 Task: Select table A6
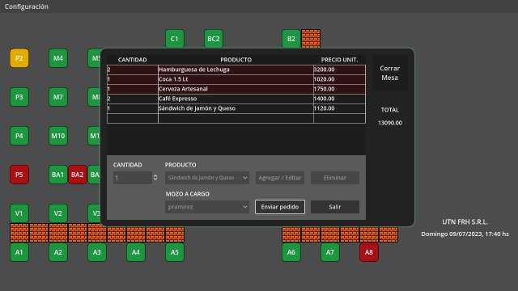[x=291, y=252]
